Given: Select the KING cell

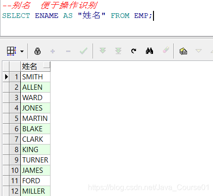Looking at the screenshot, I should (35, 150).
